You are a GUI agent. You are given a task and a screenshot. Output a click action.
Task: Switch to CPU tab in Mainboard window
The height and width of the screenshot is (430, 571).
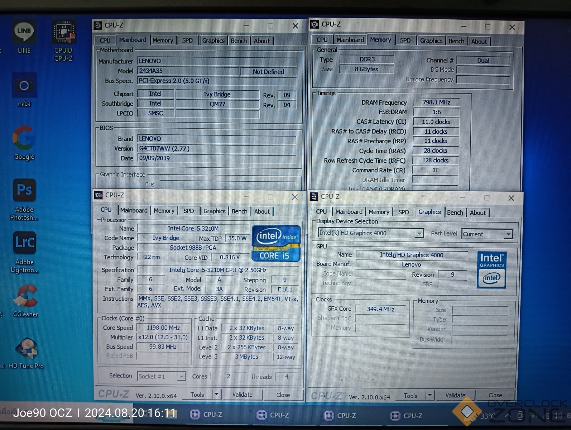[x=105, y=40]
